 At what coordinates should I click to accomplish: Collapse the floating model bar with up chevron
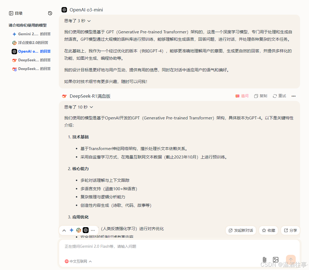pos(64,230)
